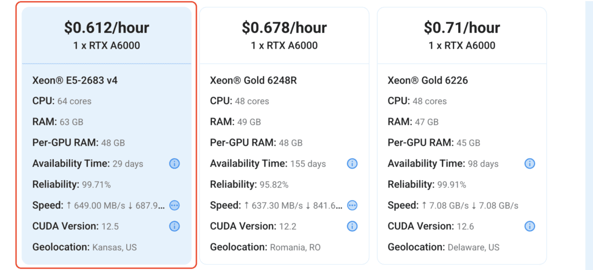This screenshot has width=593, height=270.
Task: Click Availability Time info icon on $0.612 card
Action: coord(174,164)
